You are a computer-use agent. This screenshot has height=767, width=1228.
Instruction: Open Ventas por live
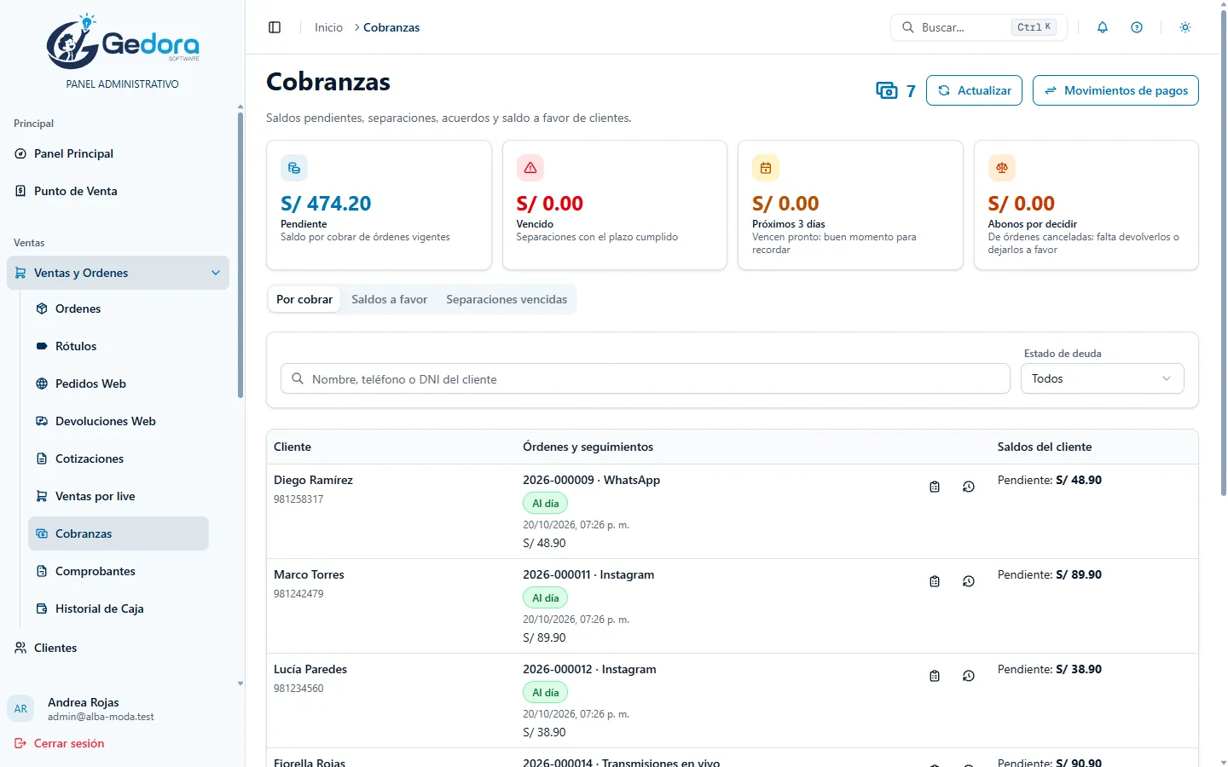[x=119, y=496]
